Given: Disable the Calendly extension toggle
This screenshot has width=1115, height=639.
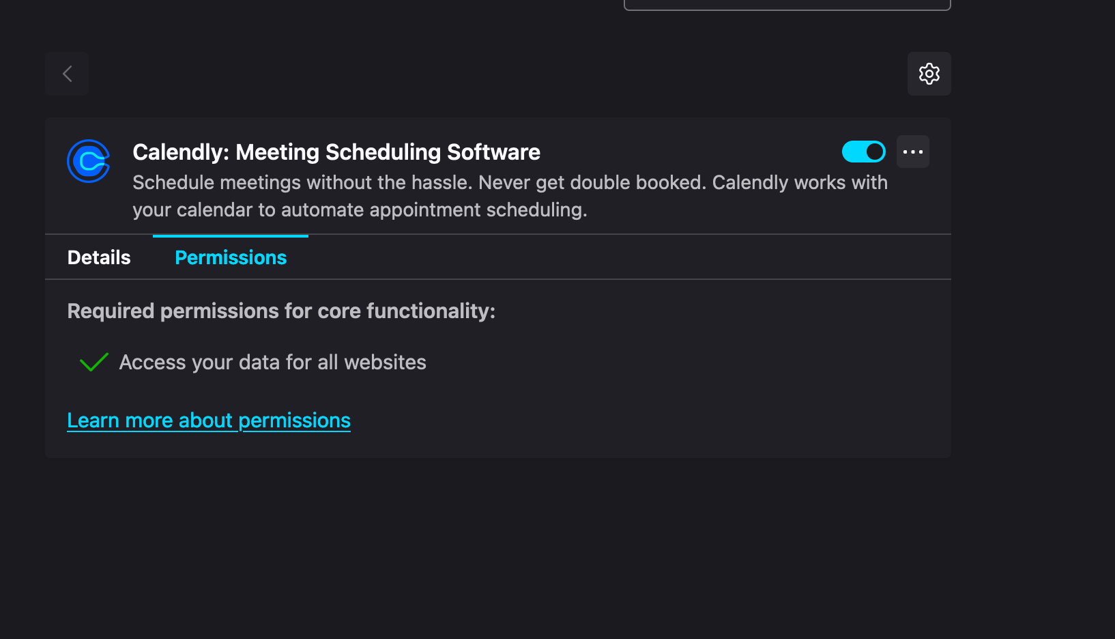Looking at the screenshot, I should click(x=863, y=152).
